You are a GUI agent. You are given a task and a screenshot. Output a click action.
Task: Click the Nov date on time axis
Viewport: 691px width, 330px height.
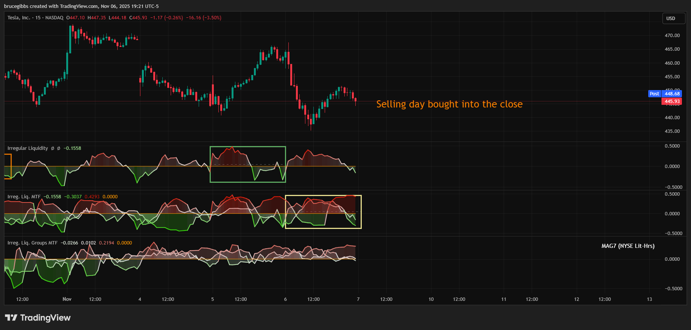pyautogui.click(x=67, y=299)
